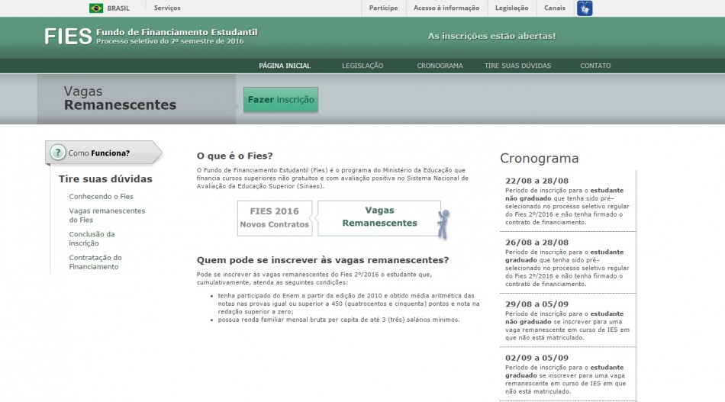Click the 02/09 a 05/09 schedule date
Image resolution: width=725 pixels, height=402 pixels.
pyautogui.click(x=536, y=358)
